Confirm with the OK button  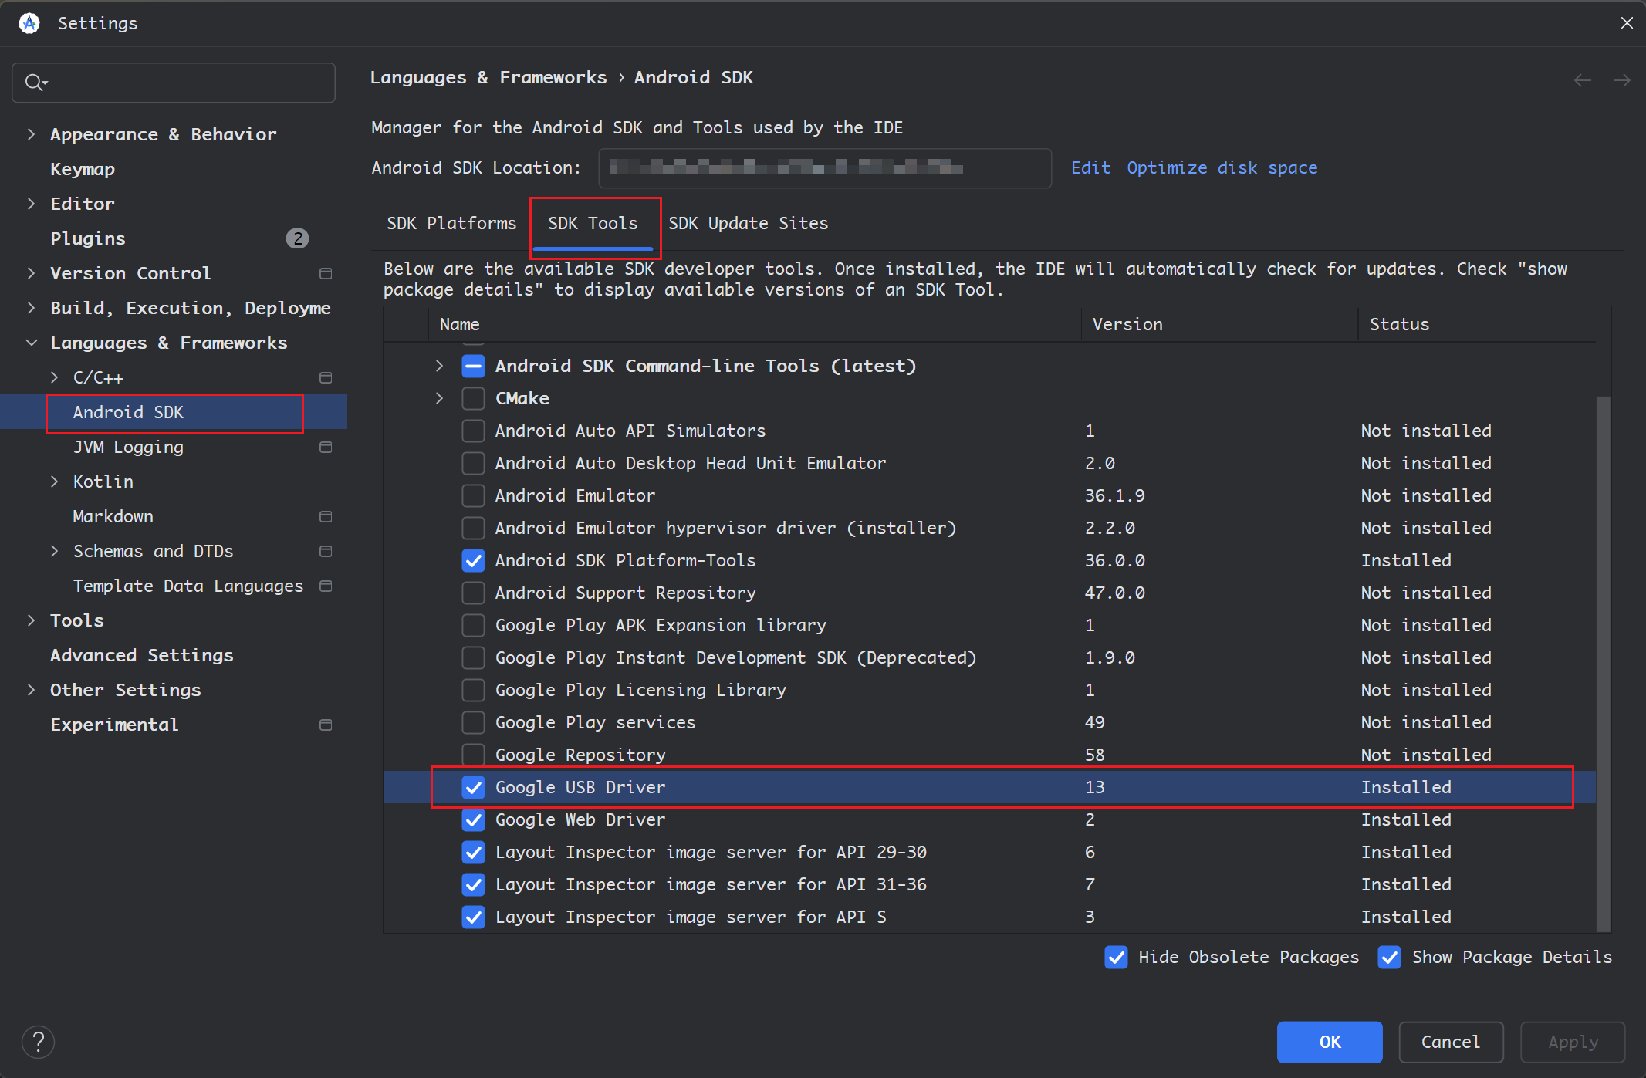tap(1330, 1042)
